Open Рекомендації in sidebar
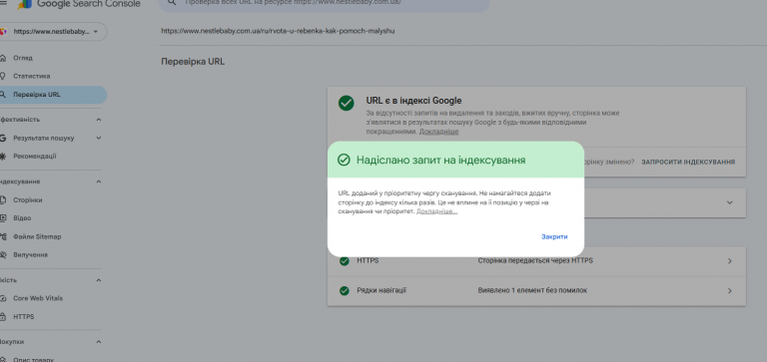This screenshot has height=362, width=767. pyautogui.click(x=35, y=157)
